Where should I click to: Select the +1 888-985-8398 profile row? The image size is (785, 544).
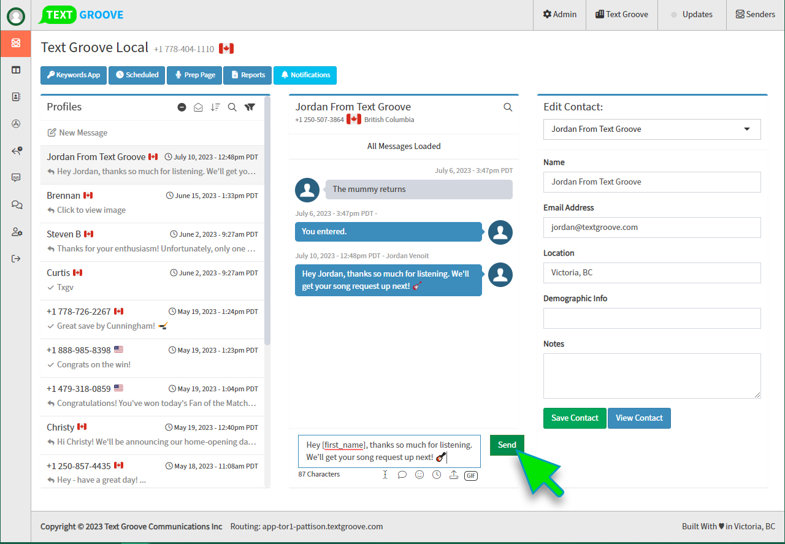[152, 358]
